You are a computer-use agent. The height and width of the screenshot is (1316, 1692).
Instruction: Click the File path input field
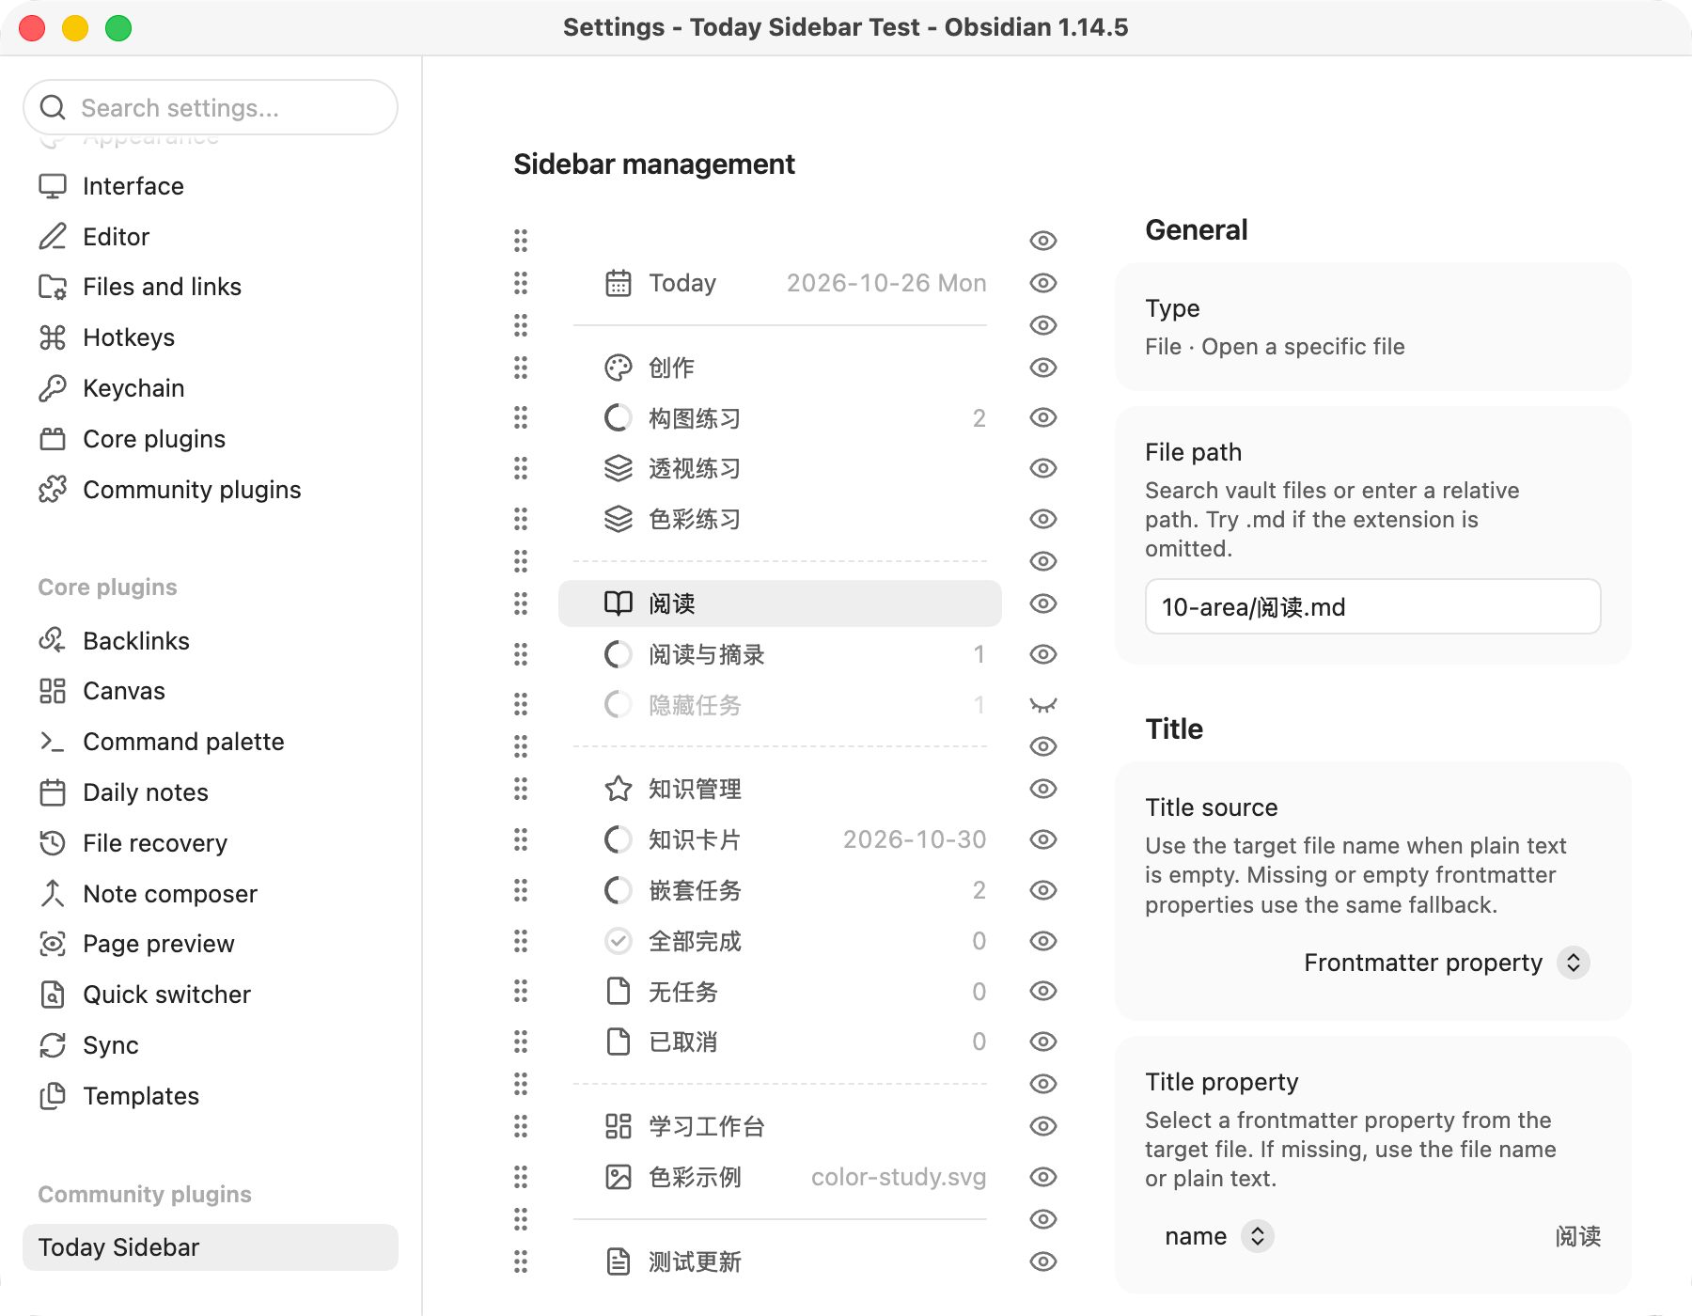(x=1372, y=606)
